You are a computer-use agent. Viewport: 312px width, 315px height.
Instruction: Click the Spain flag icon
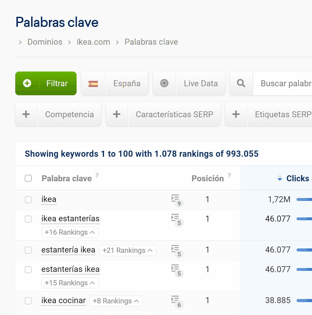93,84
